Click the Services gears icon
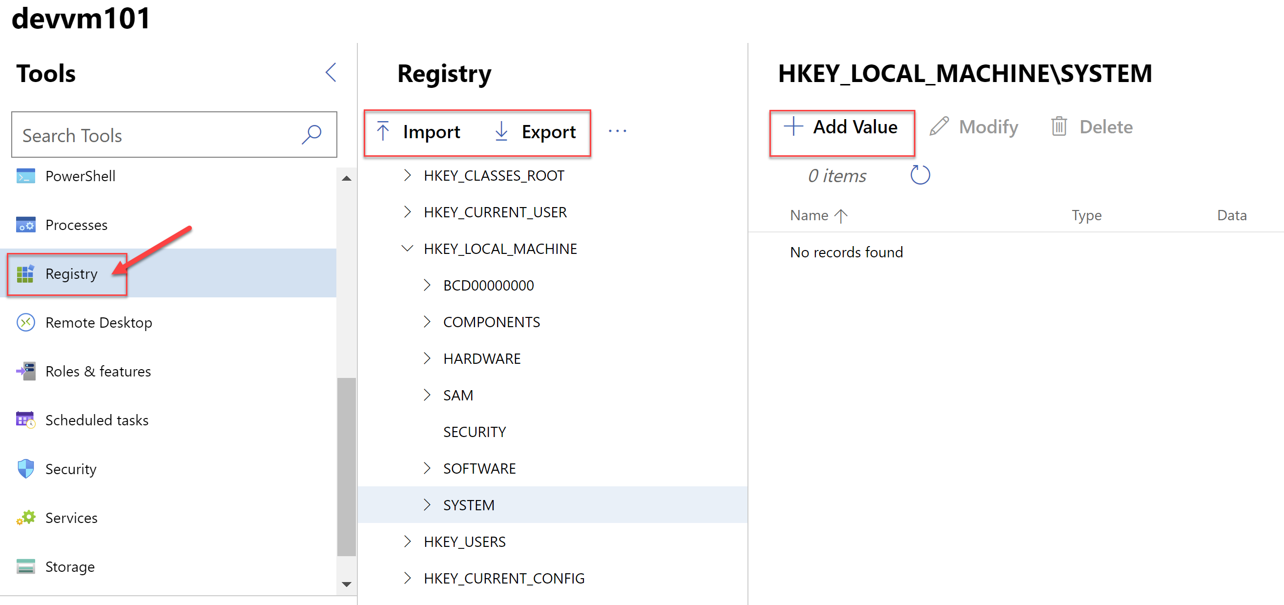Viewport: 1284px width, 605px height. pos(25,518)
